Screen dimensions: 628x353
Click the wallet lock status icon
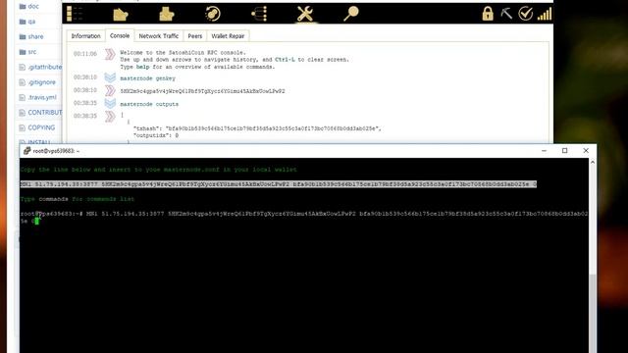(488, 14)
